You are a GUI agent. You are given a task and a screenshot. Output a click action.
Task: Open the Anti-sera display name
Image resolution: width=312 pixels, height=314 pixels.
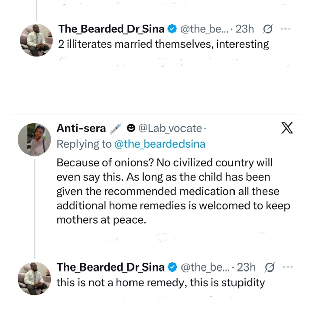tap(81, 129)
